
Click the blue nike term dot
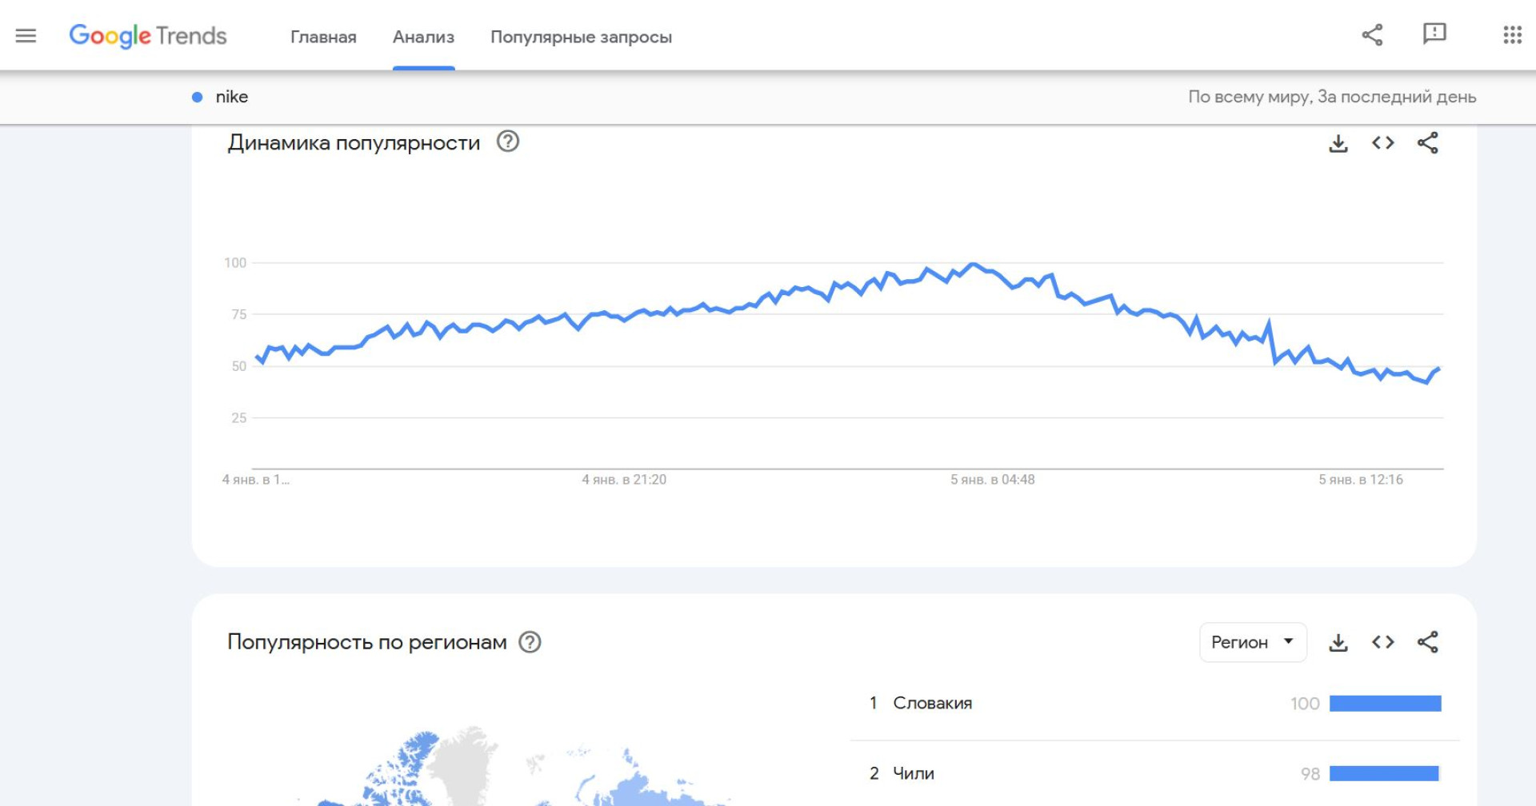197,98
